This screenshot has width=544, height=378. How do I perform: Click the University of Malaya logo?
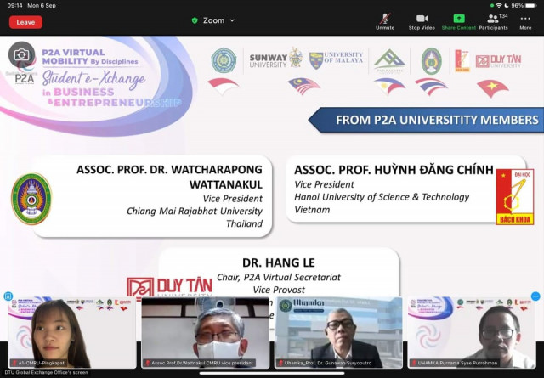click(x=337, y=59)
